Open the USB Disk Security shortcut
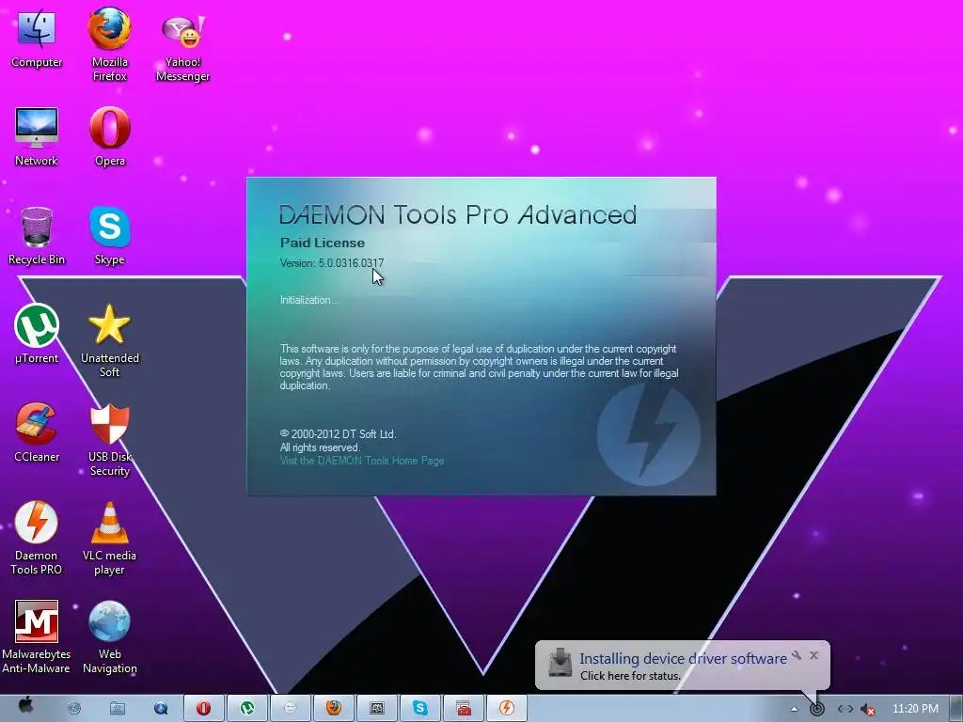Image resolution: width=963 pixels, height=722 pixels. tap(109, 440)
